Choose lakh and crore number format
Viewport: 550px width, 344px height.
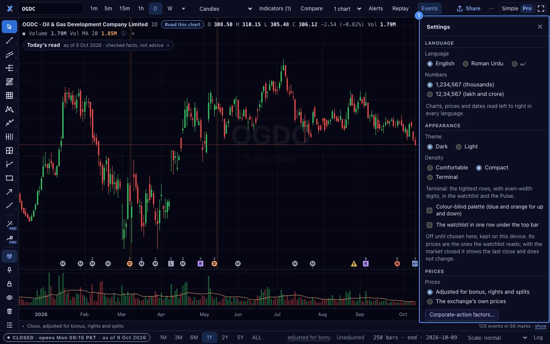click(x=465, y=94)
